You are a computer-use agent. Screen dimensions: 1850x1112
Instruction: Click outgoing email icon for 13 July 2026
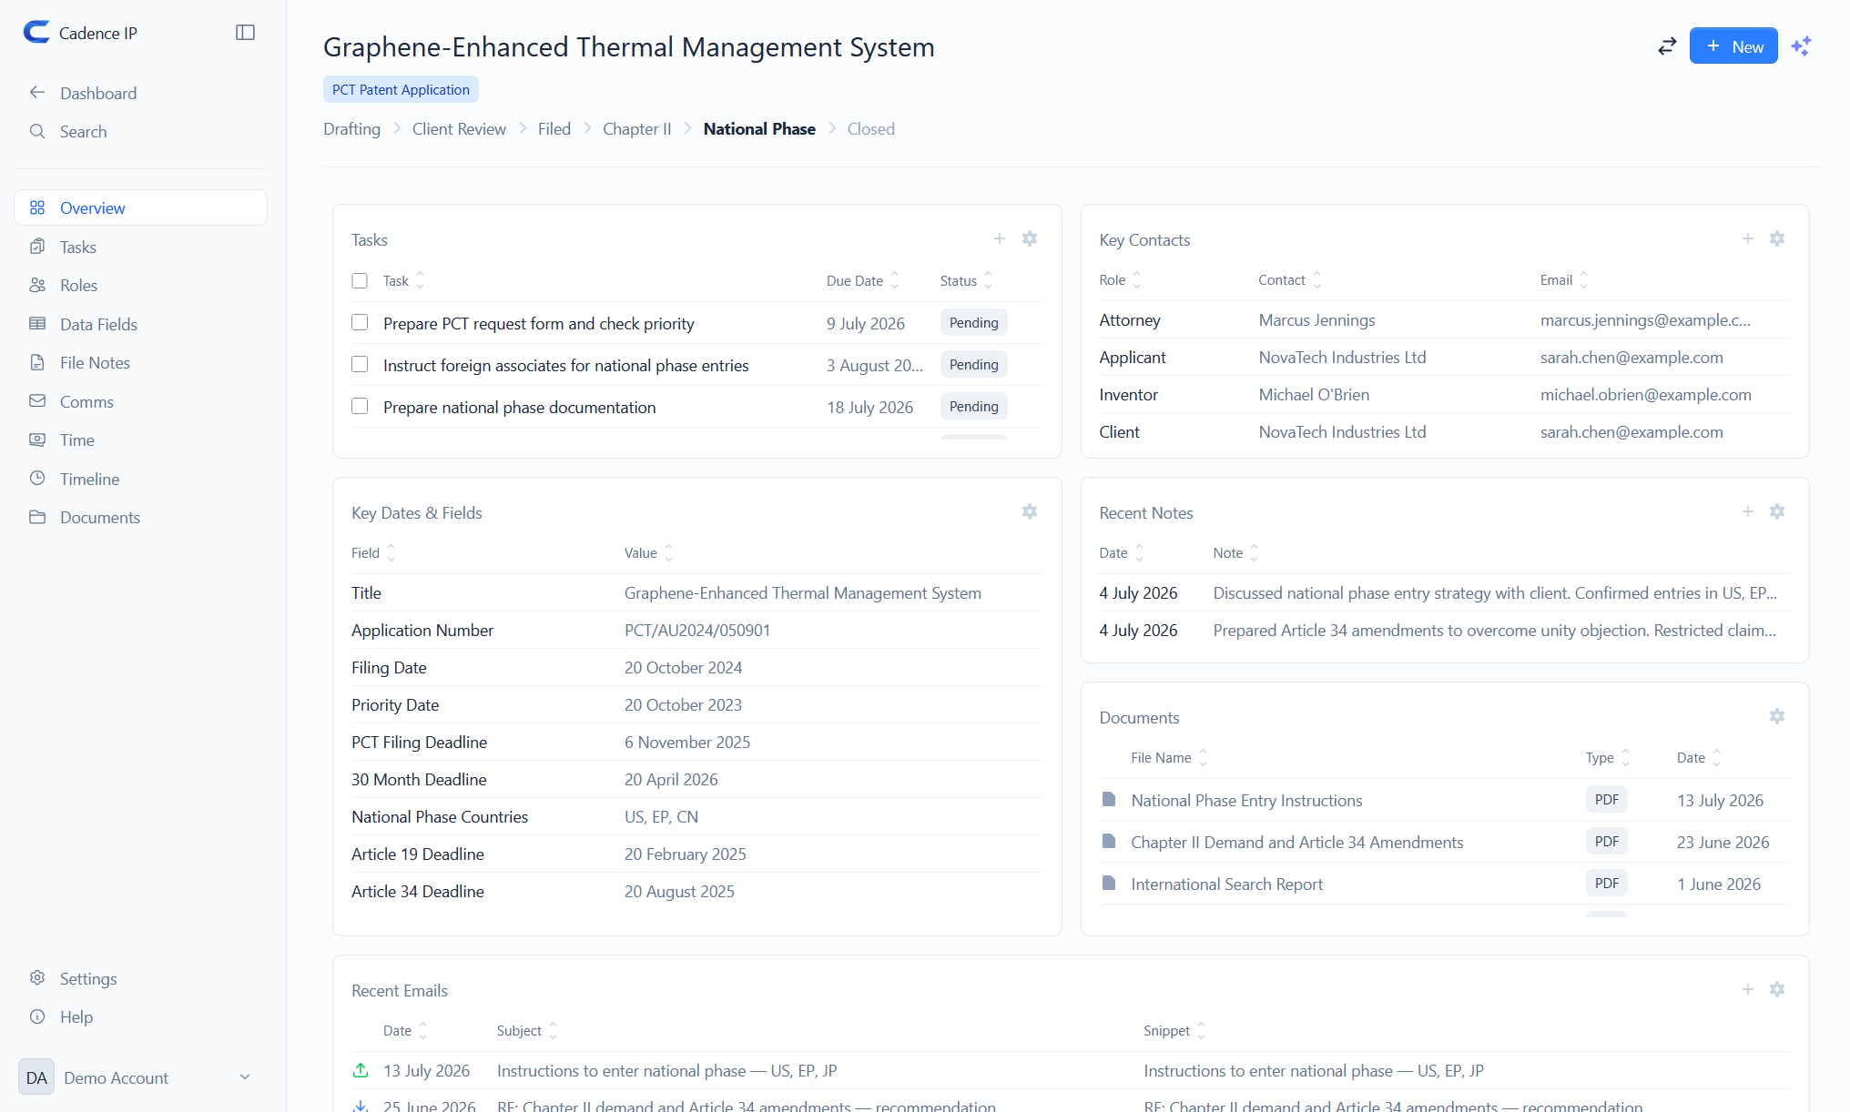(361, 1070)
